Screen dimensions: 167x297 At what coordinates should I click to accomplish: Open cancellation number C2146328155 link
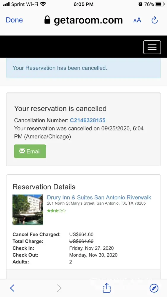pos(88,120)
